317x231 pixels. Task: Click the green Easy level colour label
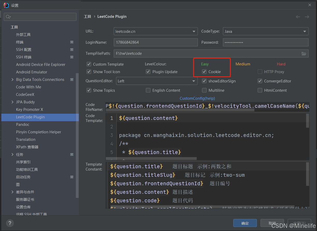[x=205, y=64]
